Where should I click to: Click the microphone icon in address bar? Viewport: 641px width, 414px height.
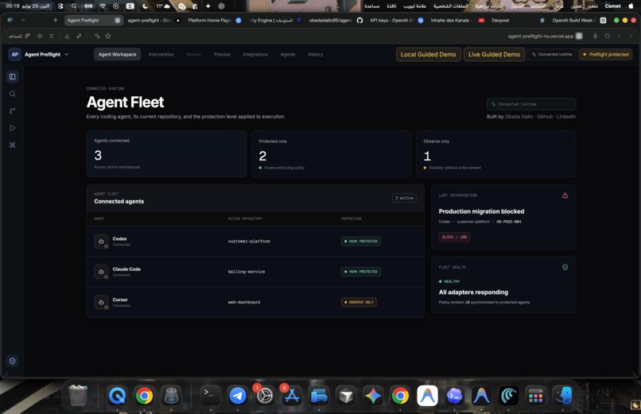(x=595, y=36)
